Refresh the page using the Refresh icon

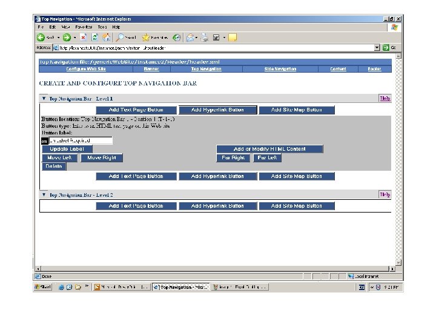pos(95,38)
